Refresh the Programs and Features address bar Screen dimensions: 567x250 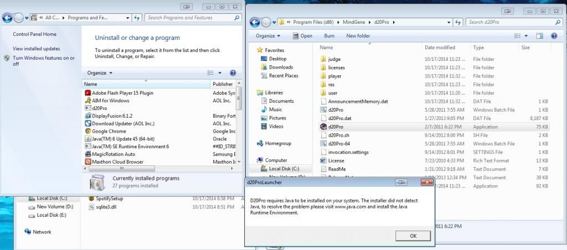(137, 18)
